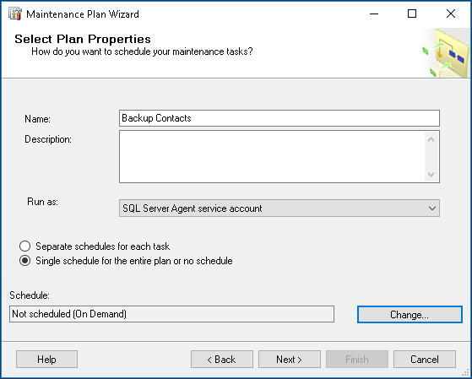Open Help for this wizard page

tap(46, 359)
